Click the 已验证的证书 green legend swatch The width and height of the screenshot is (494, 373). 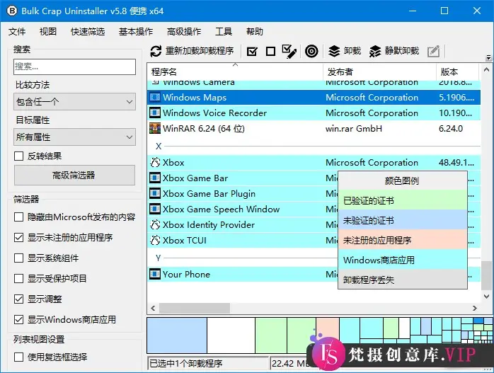pos(402,200)
